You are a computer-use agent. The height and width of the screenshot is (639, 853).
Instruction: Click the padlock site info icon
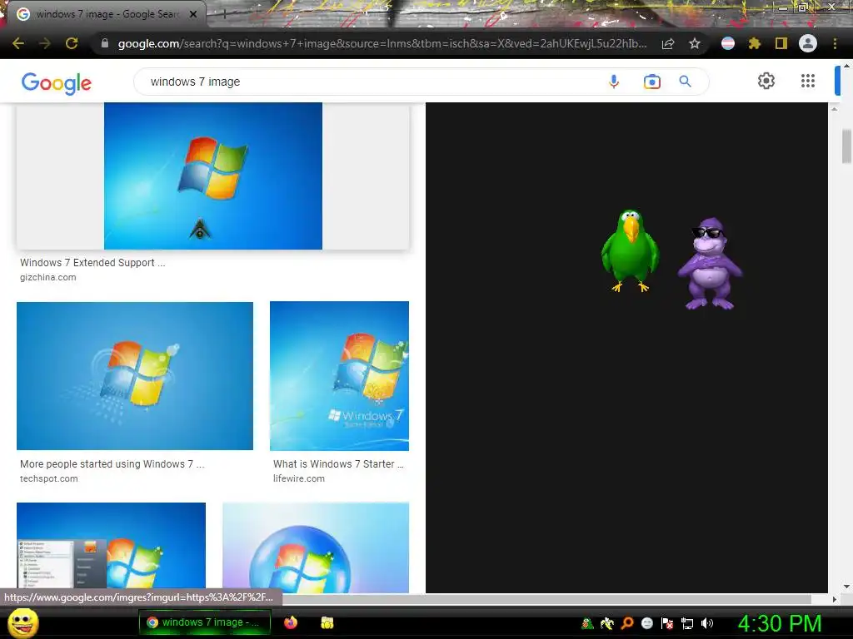pos(105,43)
